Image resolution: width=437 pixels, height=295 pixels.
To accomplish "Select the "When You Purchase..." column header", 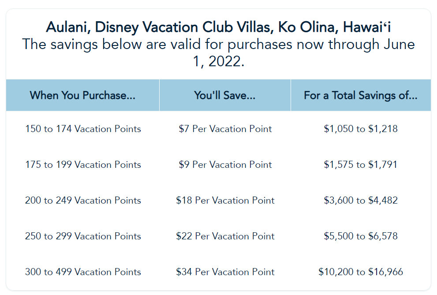I will tap(82, 95).
